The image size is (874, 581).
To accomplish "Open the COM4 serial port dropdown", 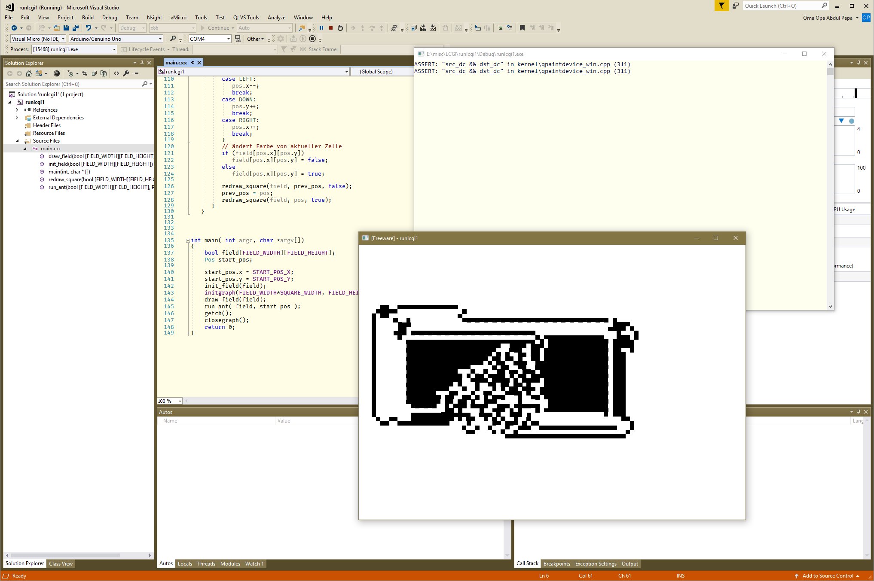I will point(229,39).
